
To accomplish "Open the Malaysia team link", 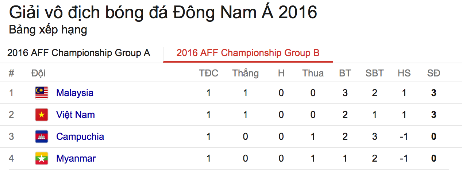I will (75, 93).
